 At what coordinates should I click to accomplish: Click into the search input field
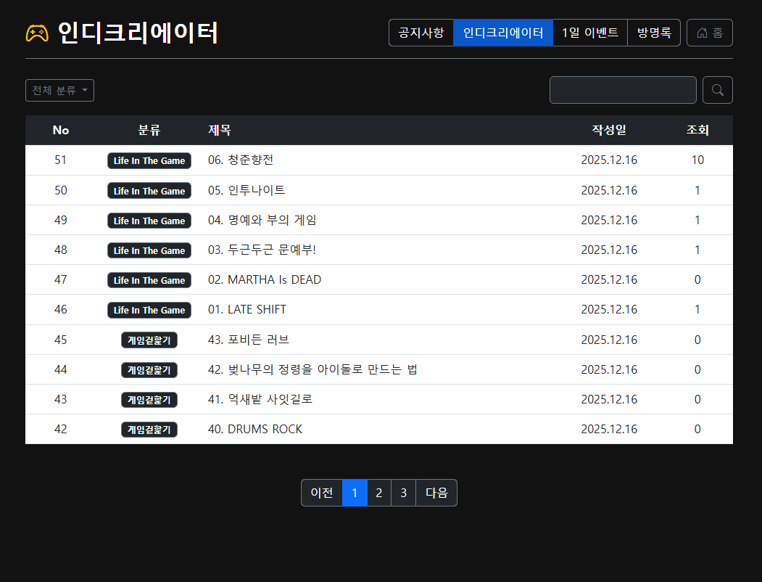(622, 90)
